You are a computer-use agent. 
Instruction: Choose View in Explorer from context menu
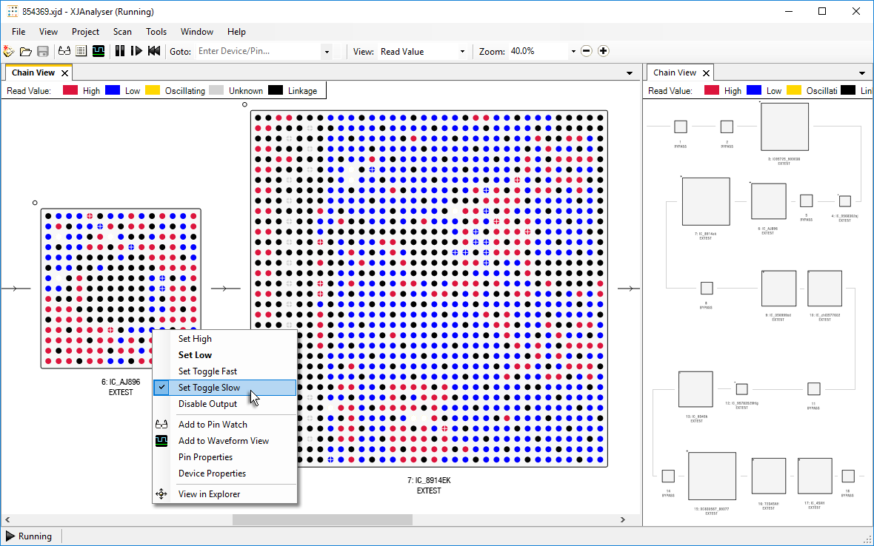point(208,493)
